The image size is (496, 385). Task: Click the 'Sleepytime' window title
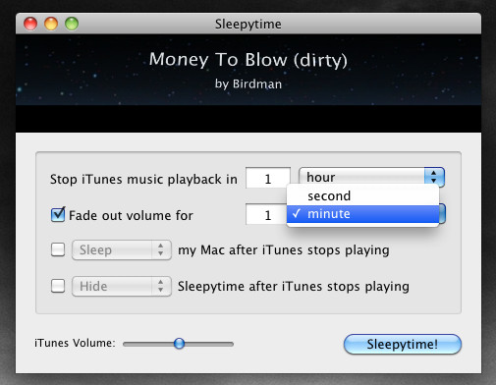click(x=248, y=25)
